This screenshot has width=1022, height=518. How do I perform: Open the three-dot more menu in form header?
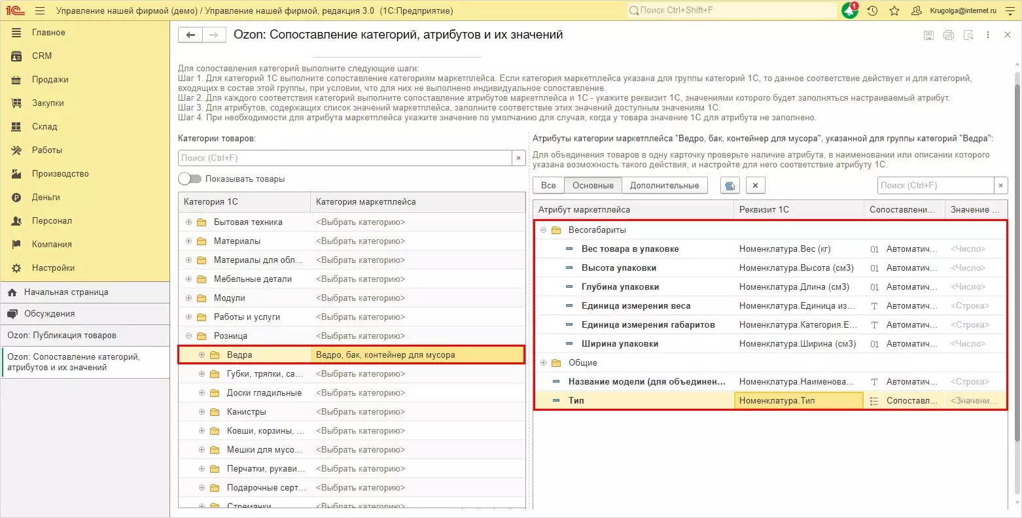pyautogui.click(x=988, y=35)
